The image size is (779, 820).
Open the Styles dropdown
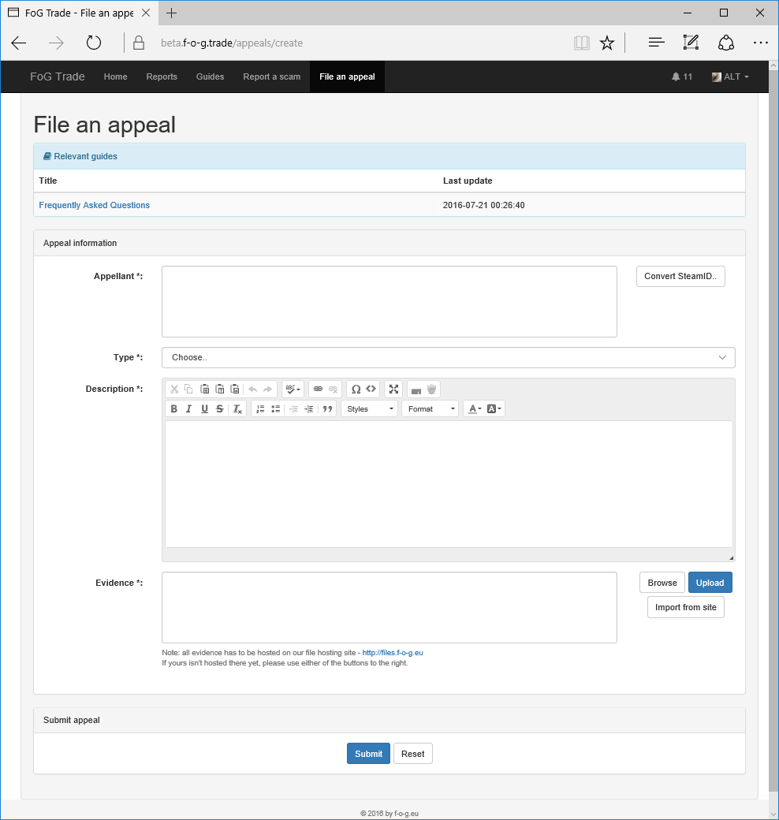pos(370,409)
